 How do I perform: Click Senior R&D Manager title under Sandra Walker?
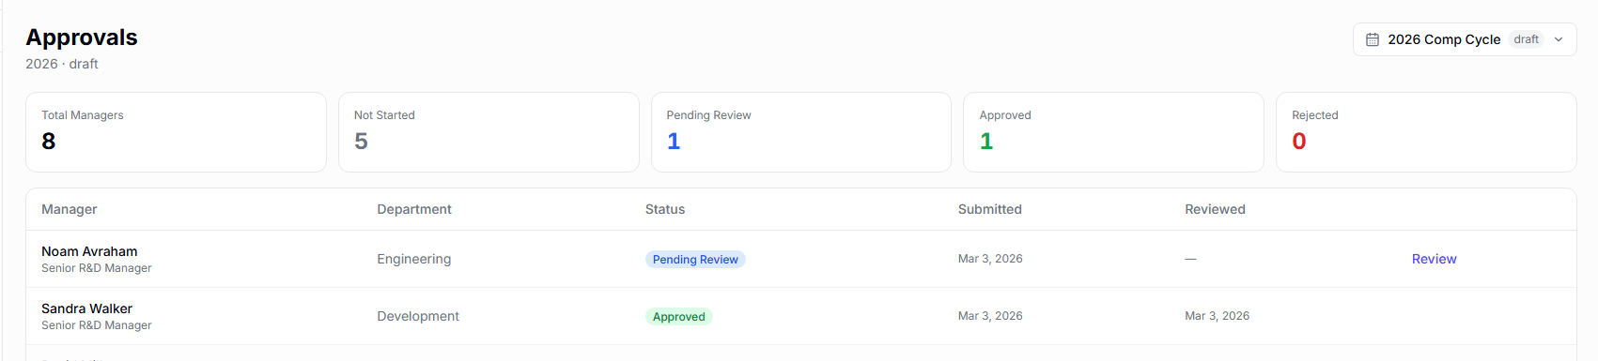[x=97, y=325]
